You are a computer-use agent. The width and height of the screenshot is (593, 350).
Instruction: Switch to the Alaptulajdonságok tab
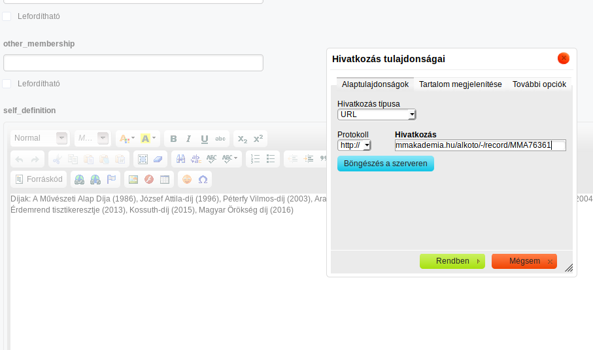(375, 84)
